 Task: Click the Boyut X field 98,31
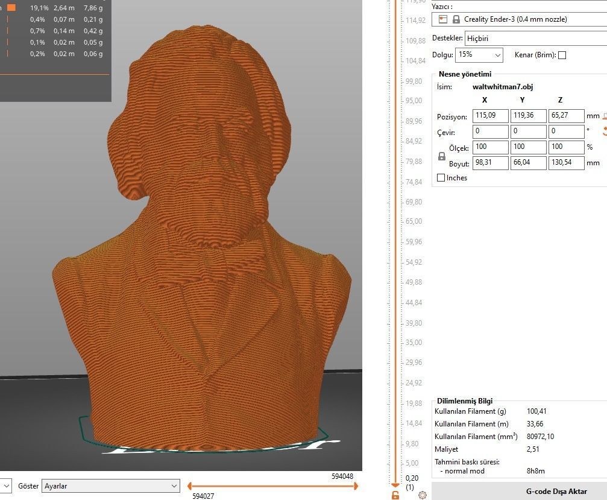[490, 163]
